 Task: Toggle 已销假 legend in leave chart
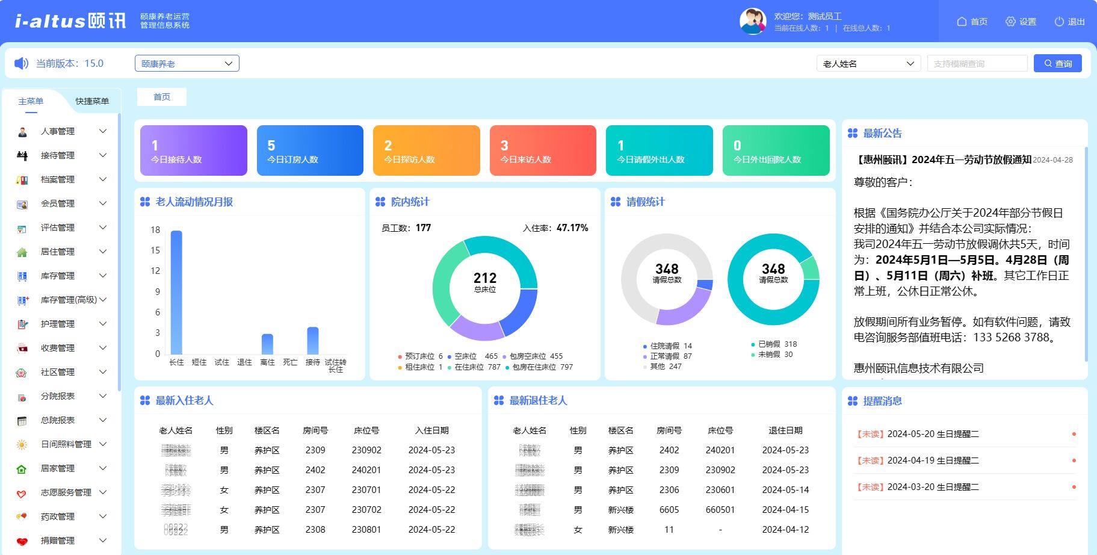pos(768,344)
